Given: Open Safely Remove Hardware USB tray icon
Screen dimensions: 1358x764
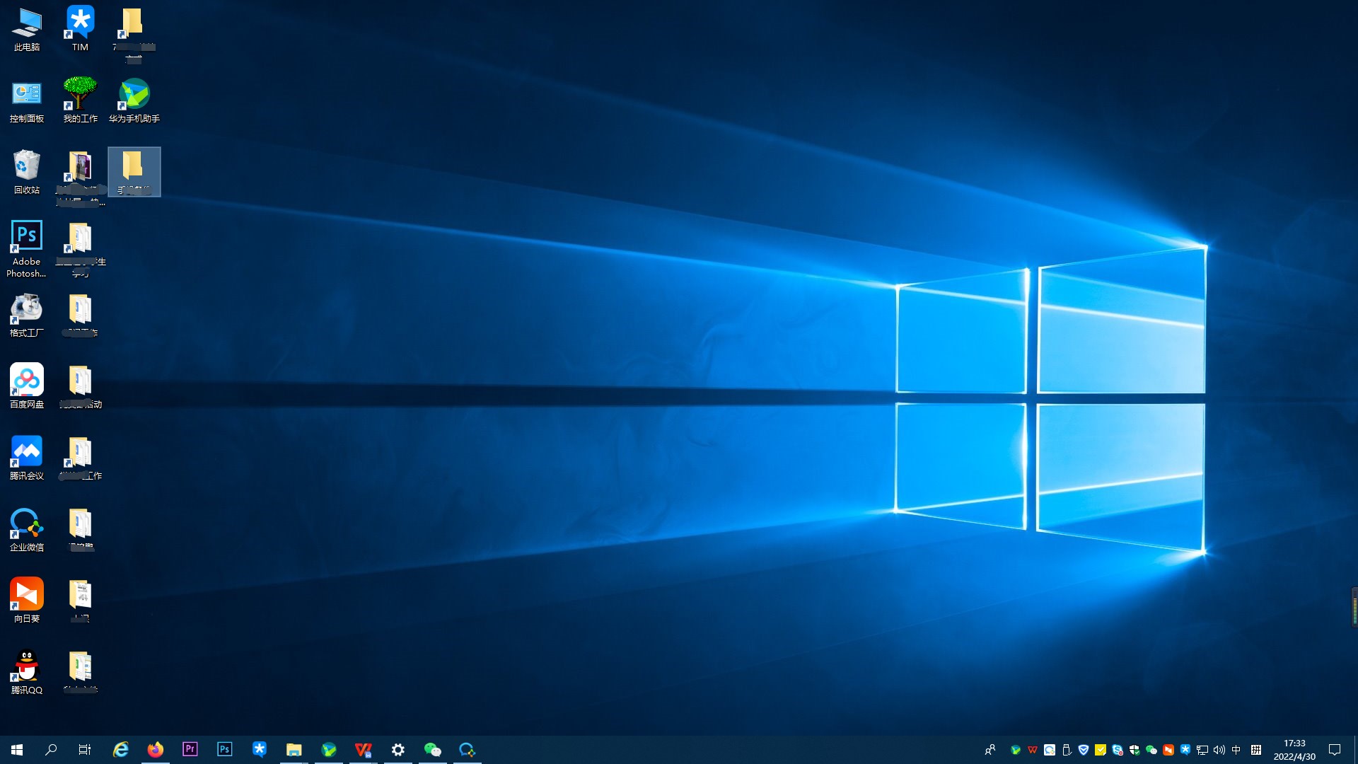Looking at the screenshot, I should (x=1067, y=750).
